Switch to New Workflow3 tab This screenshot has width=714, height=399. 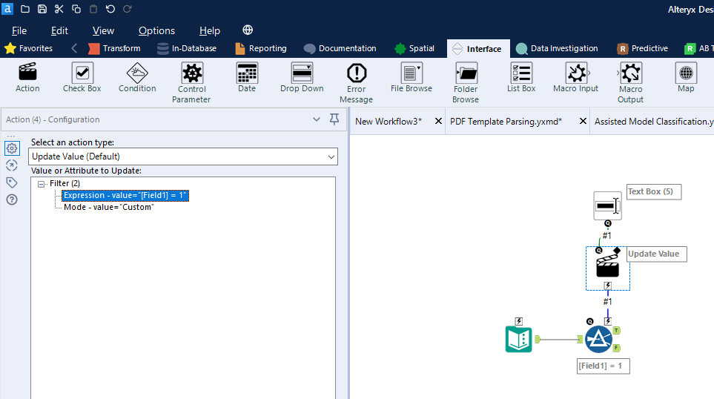pos(389,121)
